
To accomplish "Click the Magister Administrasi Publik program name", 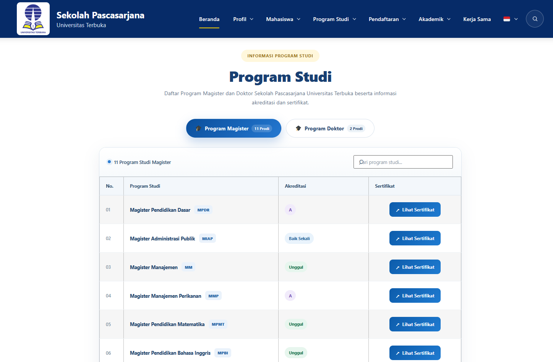I will (162, 239).
